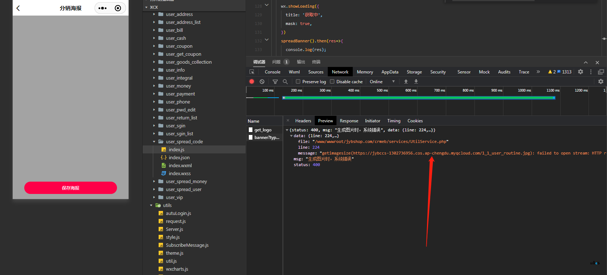607x275 pixels.
Task: Collapse the XCX root tree
Action: click(146, 7)
